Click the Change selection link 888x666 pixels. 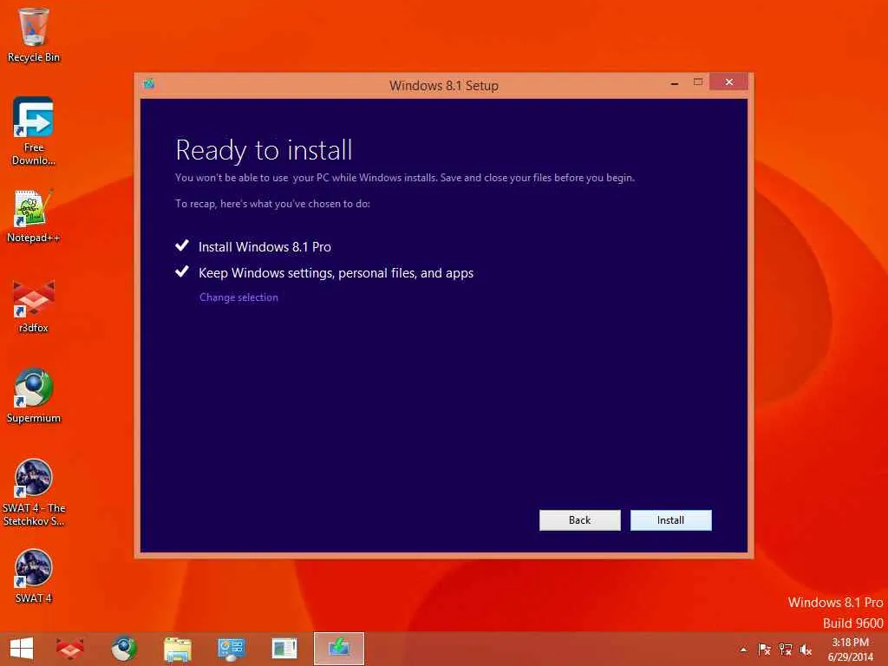(x=238, y=297)
